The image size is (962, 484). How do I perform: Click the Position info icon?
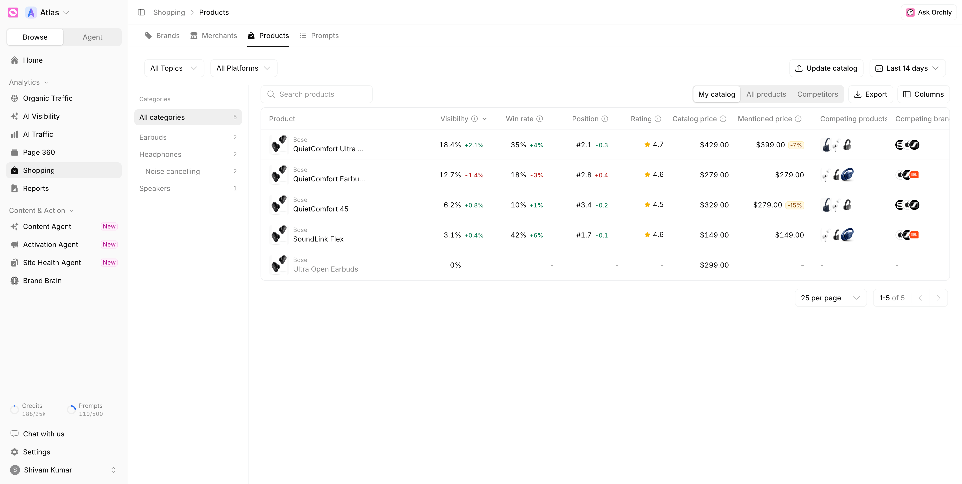pyautogui.click(x=605, y=119)
